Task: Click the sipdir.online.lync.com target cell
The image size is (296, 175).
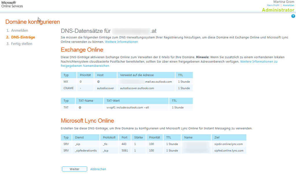Action: click(228, 144)
